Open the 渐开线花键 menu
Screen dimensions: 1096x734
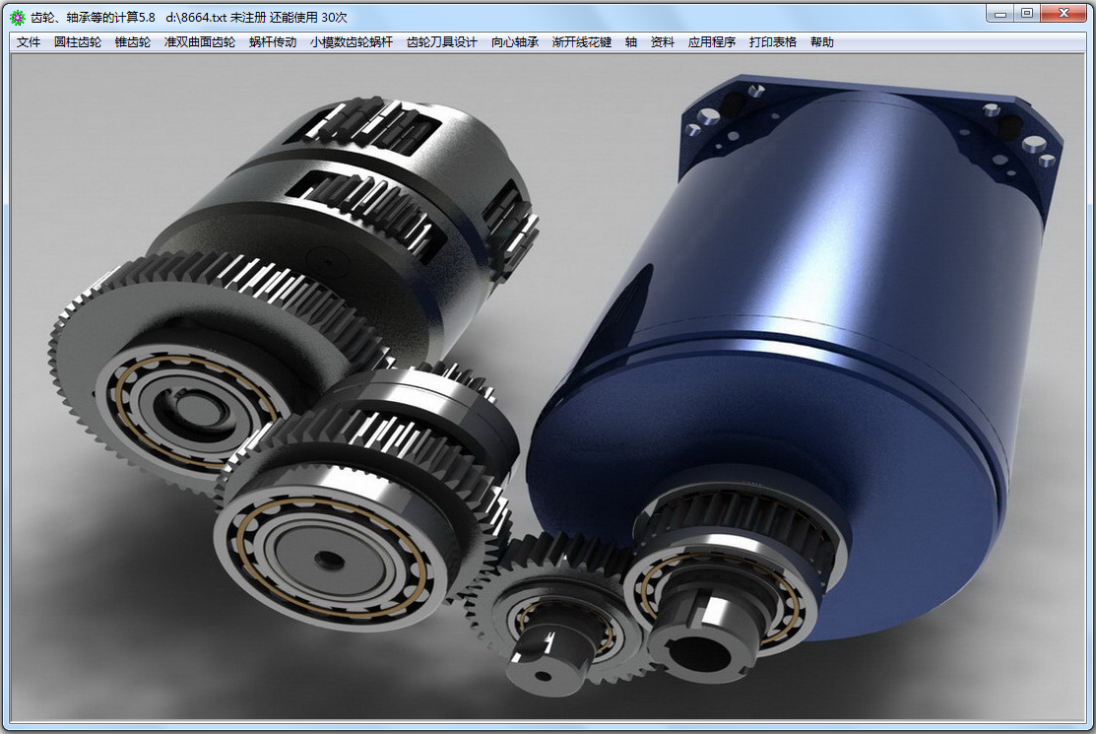pyautogui.click(x=582, y=42)
